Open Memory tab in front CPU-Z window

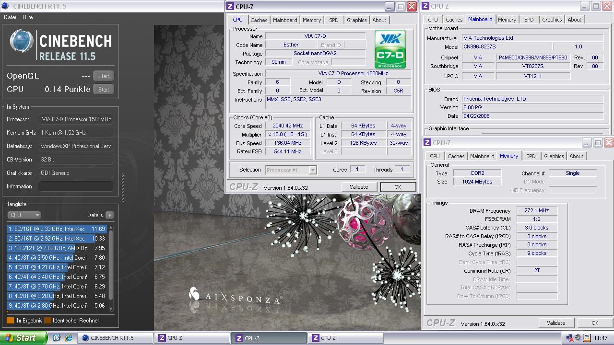click(312, 20)
